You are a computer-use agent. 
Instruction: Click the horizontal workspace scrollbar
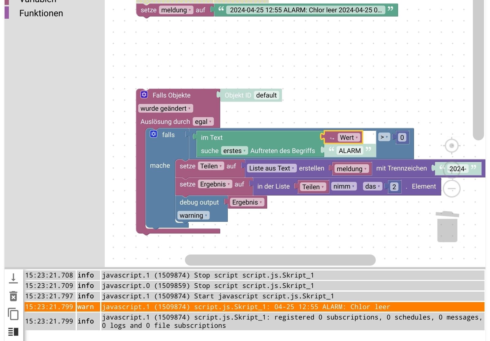pos(280,260)
